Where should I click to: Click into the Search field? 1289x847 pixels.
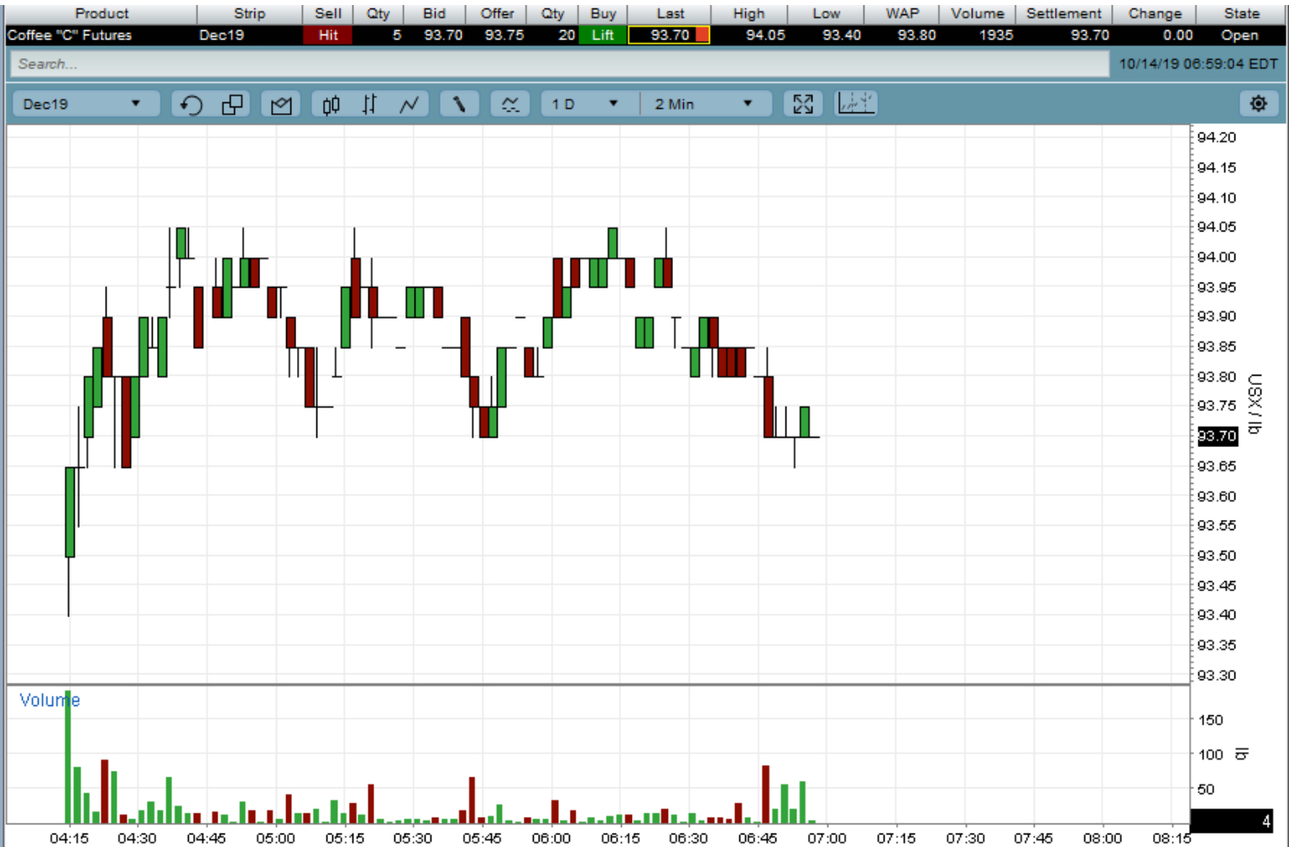[559, 64]
